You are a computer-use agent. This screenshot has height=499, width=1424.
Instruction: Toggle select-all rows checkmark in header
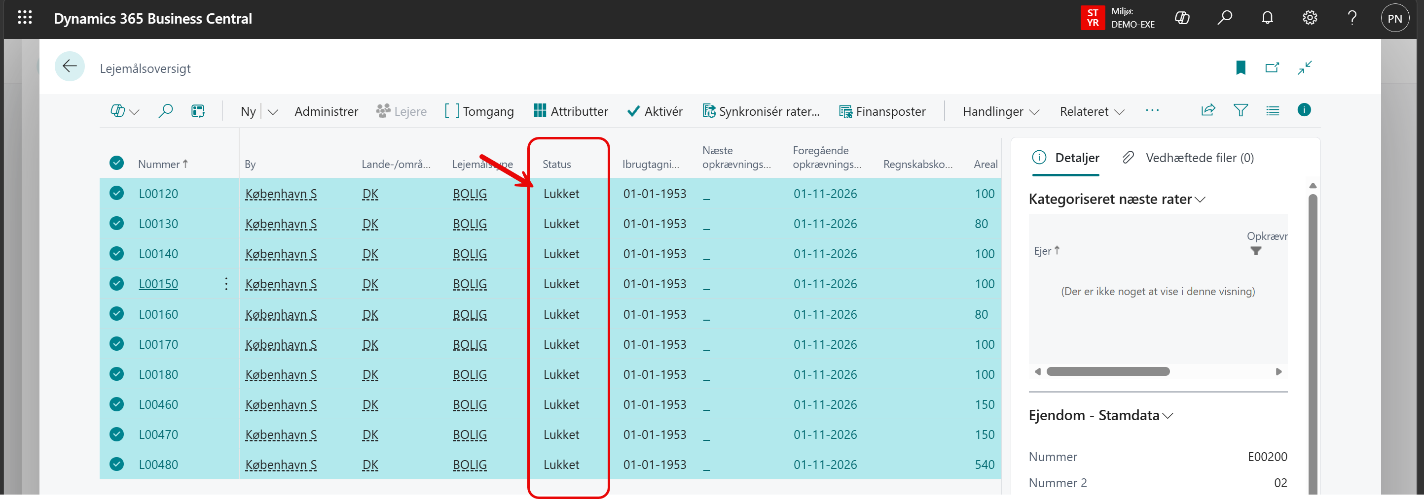click(116, 163)
